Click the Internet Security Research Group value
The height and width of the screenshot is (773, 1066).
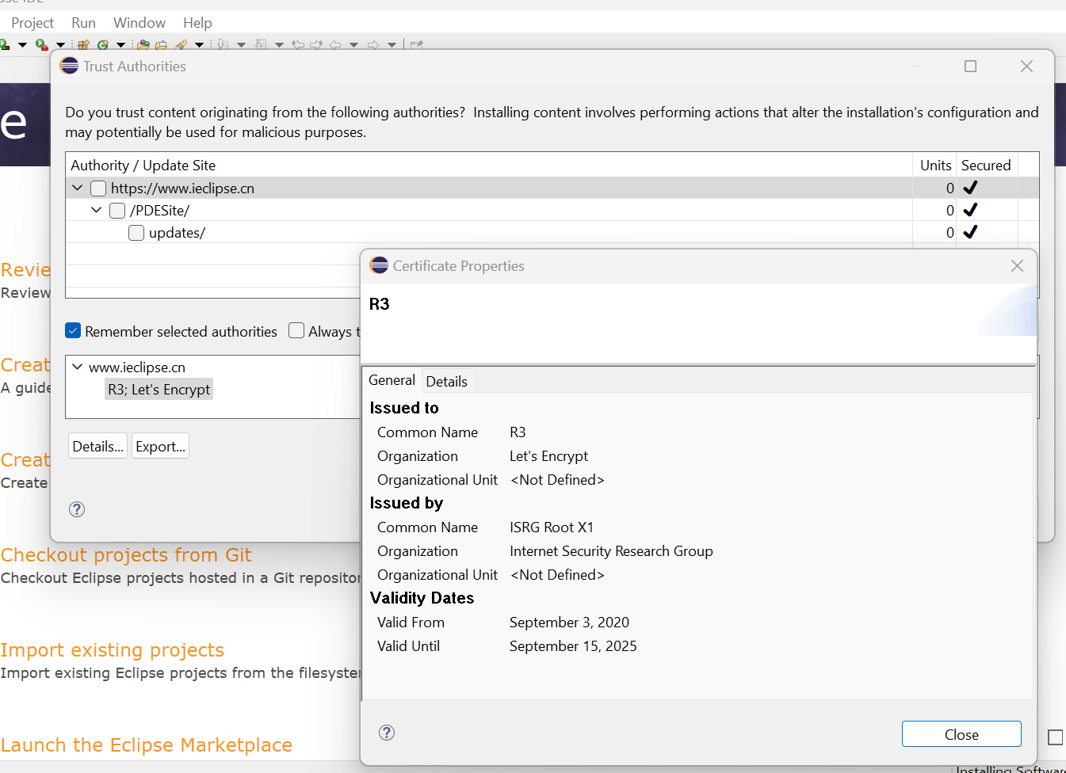tap(611, 551)
